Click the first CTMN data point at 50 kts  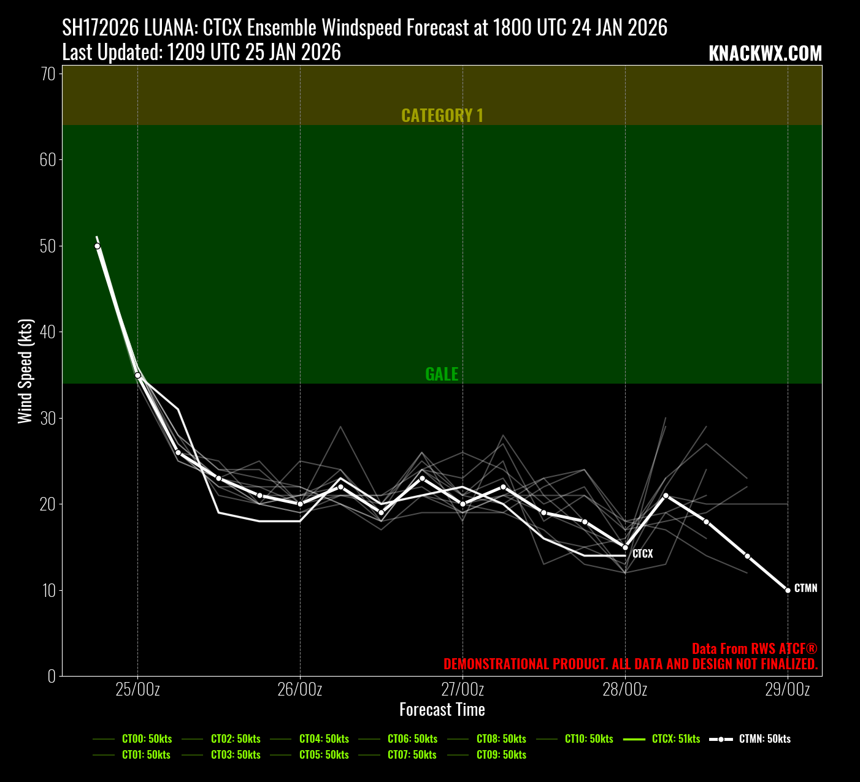click(97, 246)
